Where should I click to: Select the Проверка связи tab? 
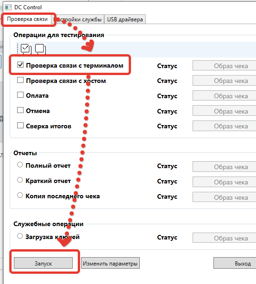27,19
